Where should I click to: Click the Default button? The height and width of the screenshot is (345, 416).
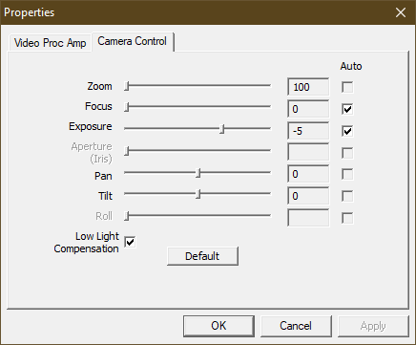click(202, 256)
